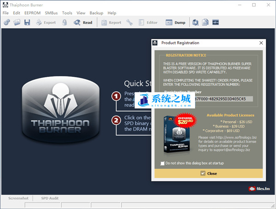Open the Edit menu
The image size is (276, 209).
point(17,13)
